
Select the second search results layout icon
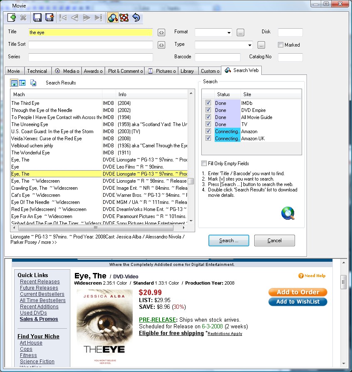pyautogui.click(x=22, y=83)
